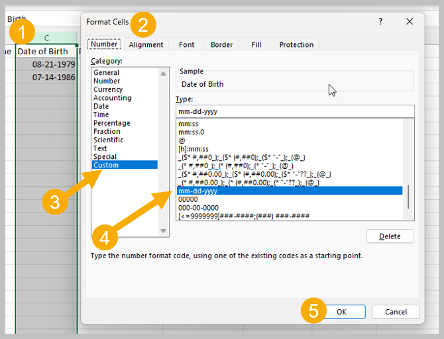Click the Delete button
This screenshot has height=339, width=444.
390,236
